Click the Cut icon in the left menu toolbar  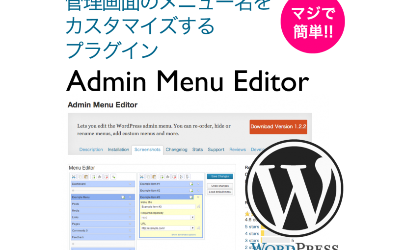click(x=74, y=177)
